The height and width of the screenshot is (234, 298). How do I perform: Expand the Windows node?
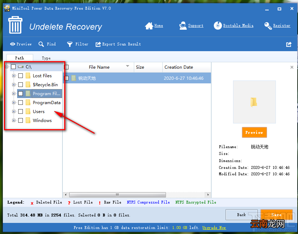(x=14, y=121)
